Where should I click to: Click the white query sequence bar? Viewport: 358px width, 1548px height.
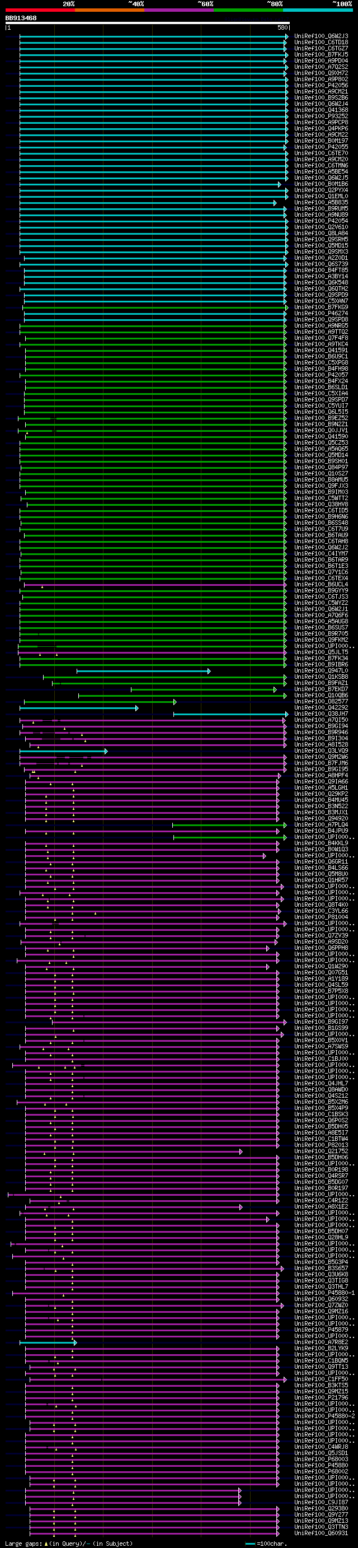coord(147,24)
